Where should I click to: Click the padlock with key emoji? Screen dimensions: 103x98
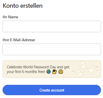[x=55, y=72]
